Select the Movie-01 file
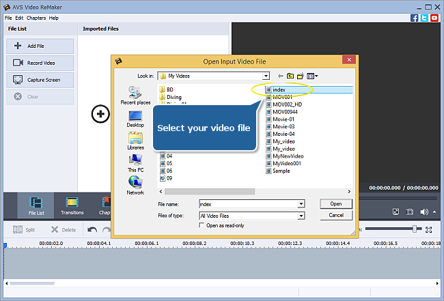The image size is (444, 301). click(x=280, y=119)
